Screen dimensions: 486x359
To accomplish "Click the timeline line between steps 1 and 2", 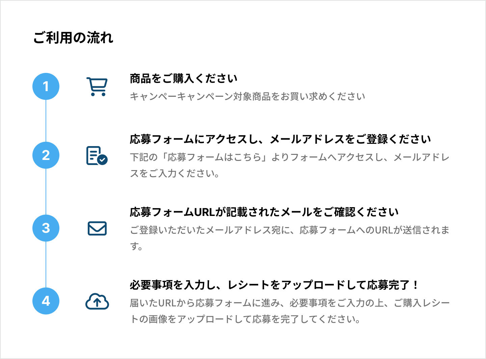I will click(46, 121).
